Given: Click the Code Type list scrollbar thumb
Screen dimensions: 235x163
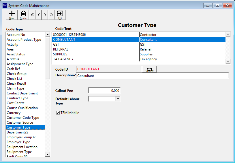Looking at the screenshot, I should tap(48, 58).
